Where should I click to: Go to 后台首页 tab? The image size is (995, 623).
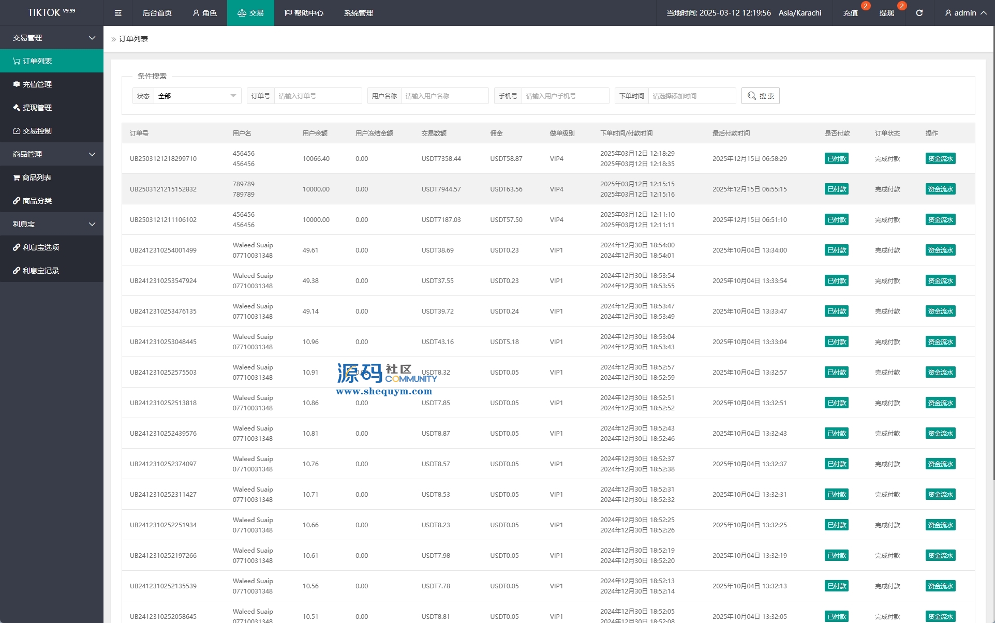(x=157, y=13)
